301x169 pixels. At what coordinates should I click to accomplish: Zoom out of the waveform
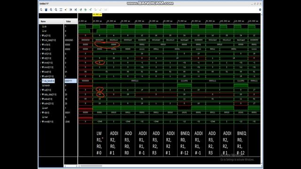click(x=56, y=9)
